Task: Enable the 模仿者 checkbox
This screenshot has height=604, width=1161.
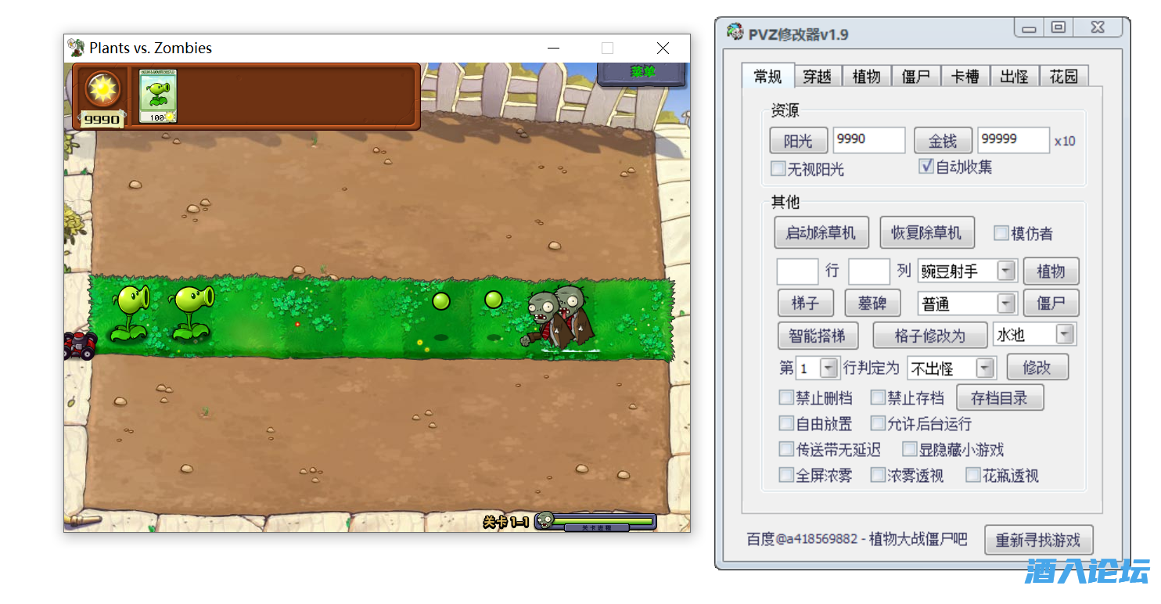Action: click(1001, 233)
